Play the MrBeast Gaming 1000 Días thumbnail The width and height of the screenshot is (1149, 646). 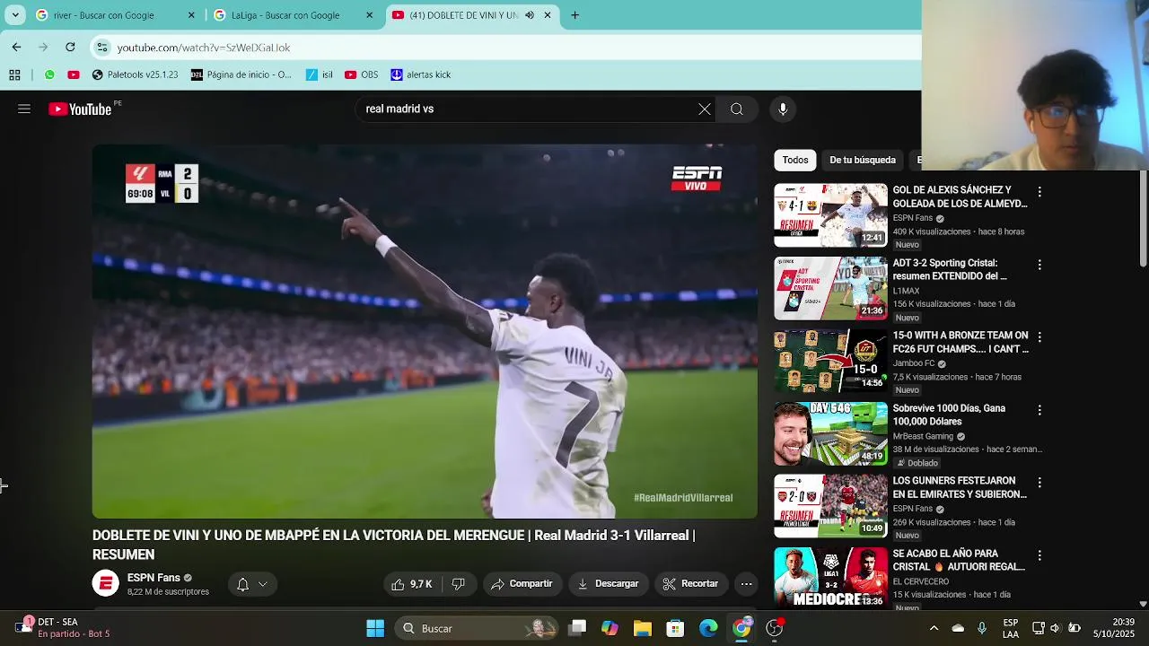830,433
